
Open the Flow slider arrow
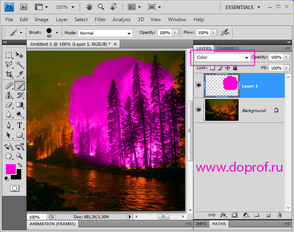tap(214, 32)
